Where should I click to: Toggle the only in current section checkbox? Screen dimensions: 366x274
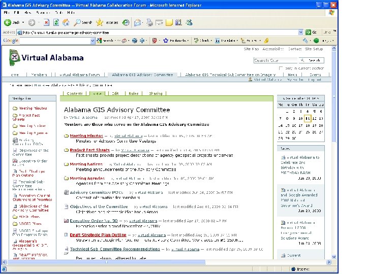tap(281, 68)
